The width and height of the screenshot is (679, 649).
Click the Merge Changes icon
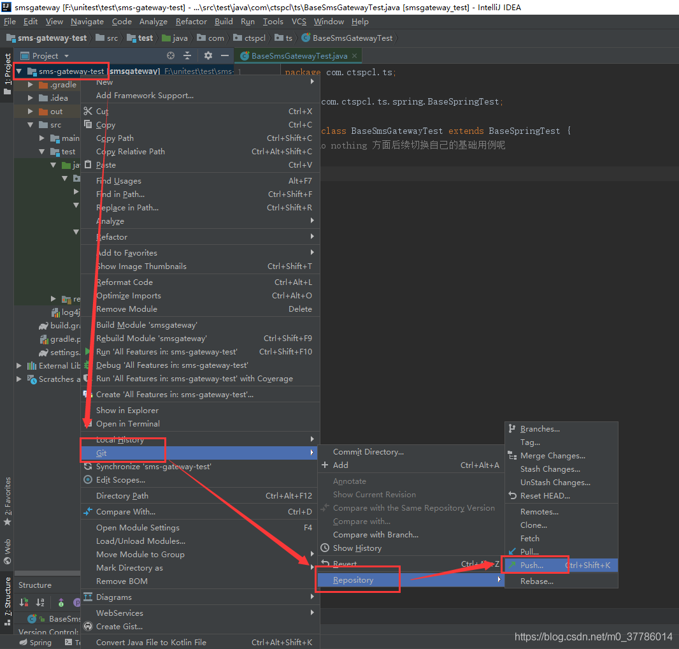pos(512,455)
